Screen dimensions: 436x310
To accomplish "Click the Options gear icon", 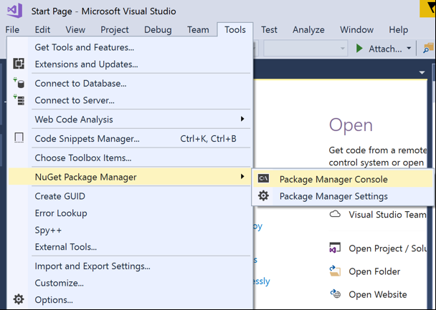I will pyautogui.click(x=19, y=299).
